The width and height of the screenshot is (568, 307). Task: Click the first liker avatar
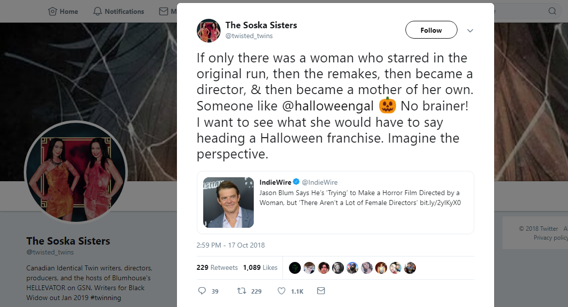[x=295, y=268]
